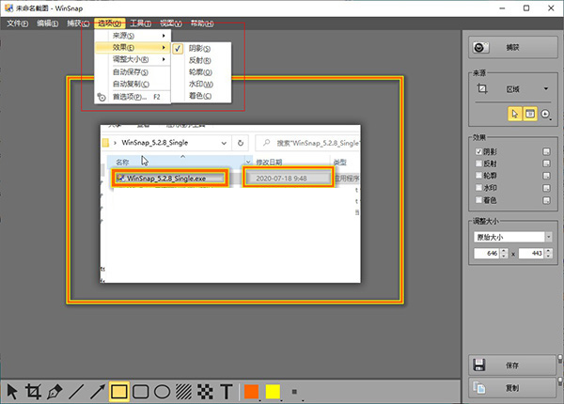Enable the 水印 watermark checkbox

(478, 188)
